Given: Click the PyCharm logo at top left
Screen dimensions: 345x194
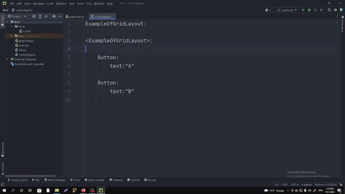Looking at the screenshot, I should pyautogui.click(x=4, y=3).
